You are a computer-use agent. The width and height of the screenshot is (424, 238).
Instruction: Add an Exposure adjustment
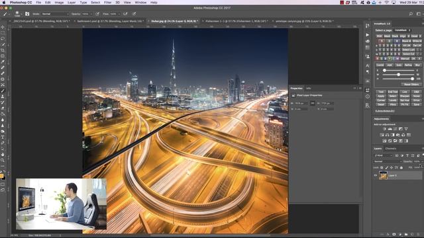coord(401,129)
